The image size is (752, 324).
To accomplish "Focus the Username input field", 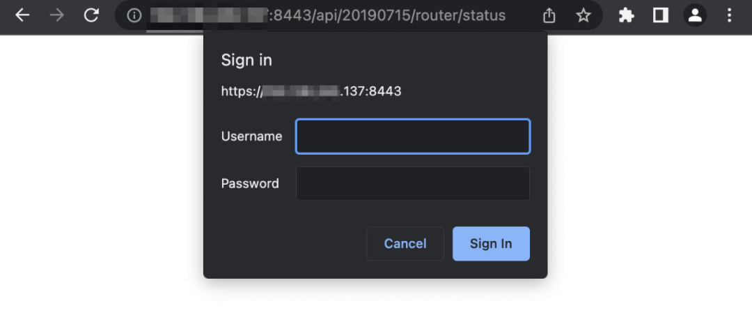I will tap(413, 137).
